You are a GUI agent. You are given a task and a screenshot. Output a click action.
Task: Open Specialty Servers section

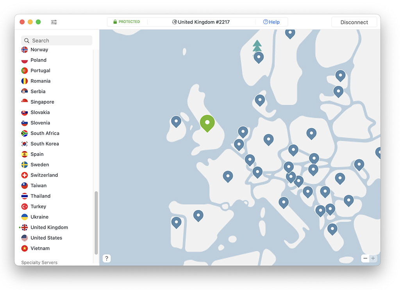[39, 262]
